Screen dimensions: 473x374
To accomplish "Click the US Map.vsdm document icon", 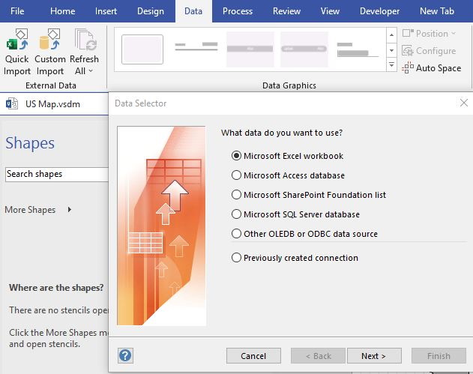I will [x=12, y=104].
